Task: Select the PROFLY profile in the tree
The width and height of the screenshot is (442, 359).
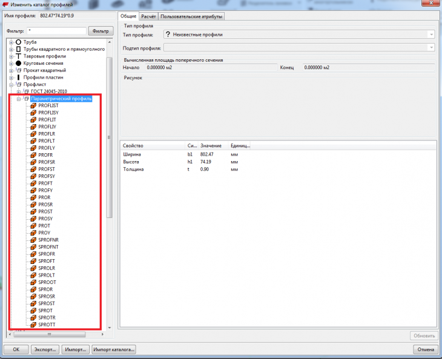Action: click(x=47, y=148)
